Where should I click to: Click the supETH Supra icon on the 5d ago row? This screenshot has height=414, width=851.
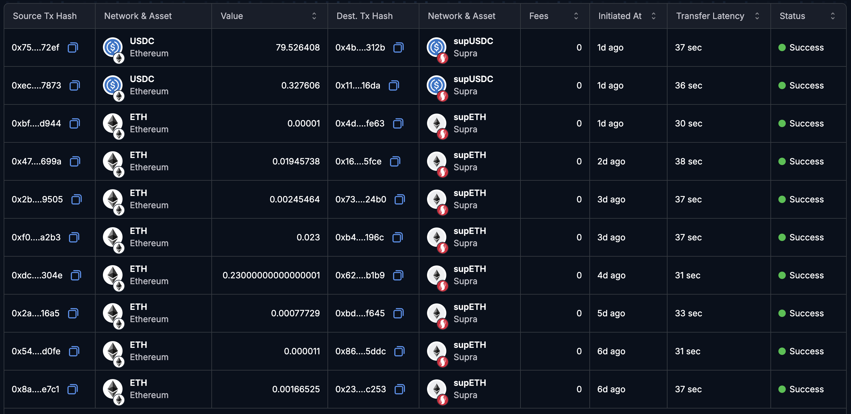[437, 313]
